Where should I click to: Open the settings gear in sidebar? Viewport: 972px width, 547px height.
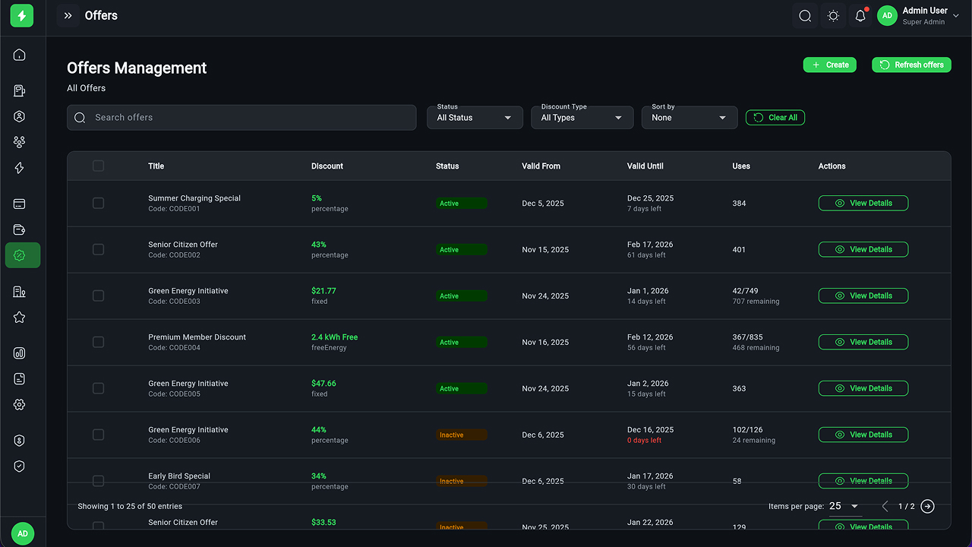pos(20,405)
